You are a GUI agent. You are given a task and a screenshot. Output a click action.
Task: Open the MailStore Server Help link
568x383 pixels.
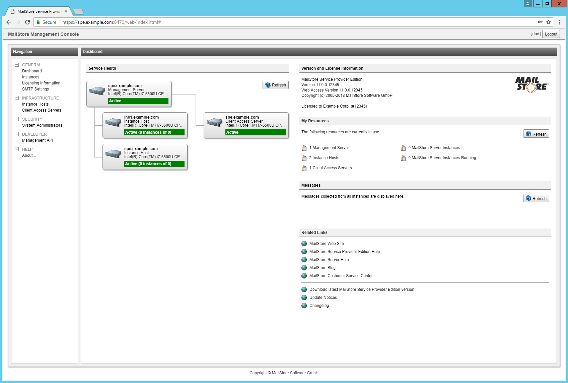point(329,260)
